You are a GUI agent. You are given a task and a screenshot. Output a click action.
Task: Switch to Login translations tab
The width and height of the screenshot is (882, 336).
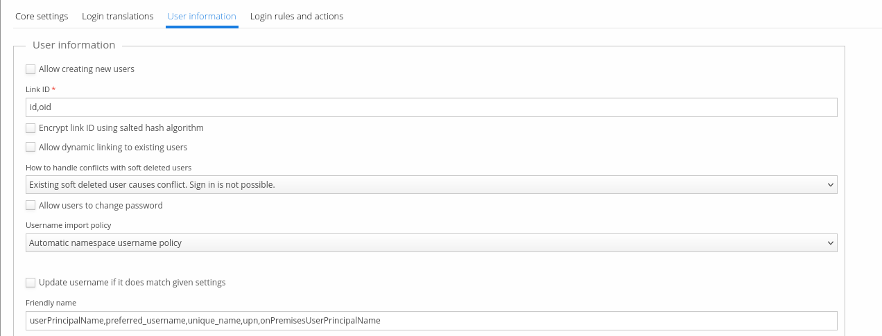(x=117, y=16)
